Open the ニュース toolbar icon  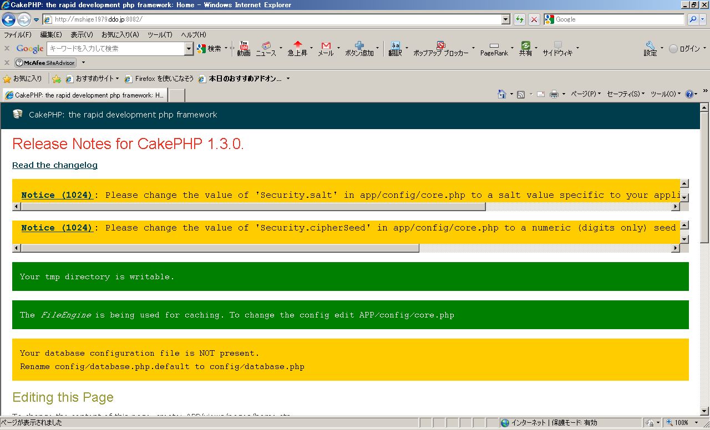click(x=266, y=49)
